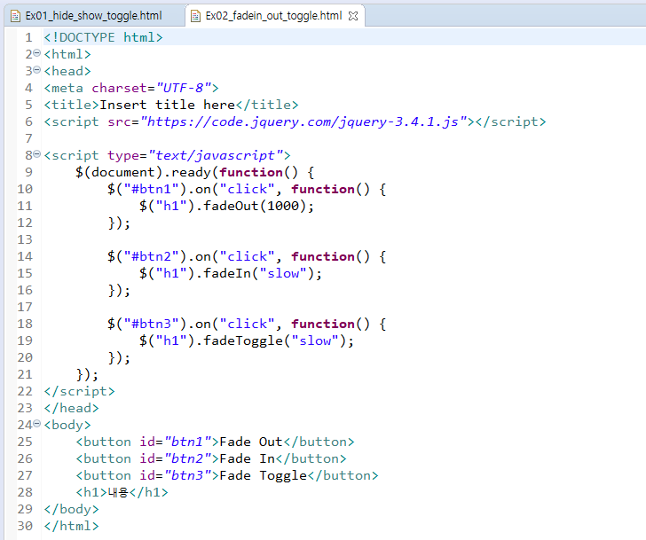Click fadeIn("slow") on line 15
The image size is (646, 540).
click(259, 273)
